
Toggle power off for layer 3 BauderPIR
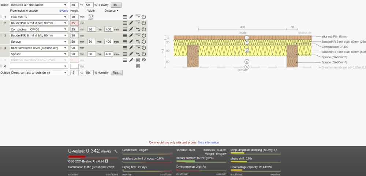(x=144, y=35)
